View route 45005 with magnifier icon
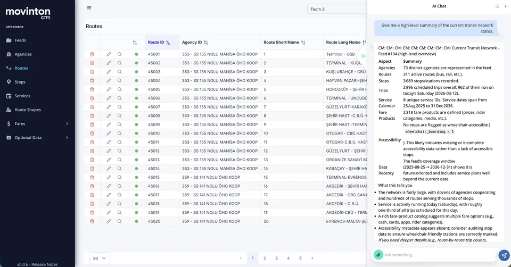 [x=120, y=89]
